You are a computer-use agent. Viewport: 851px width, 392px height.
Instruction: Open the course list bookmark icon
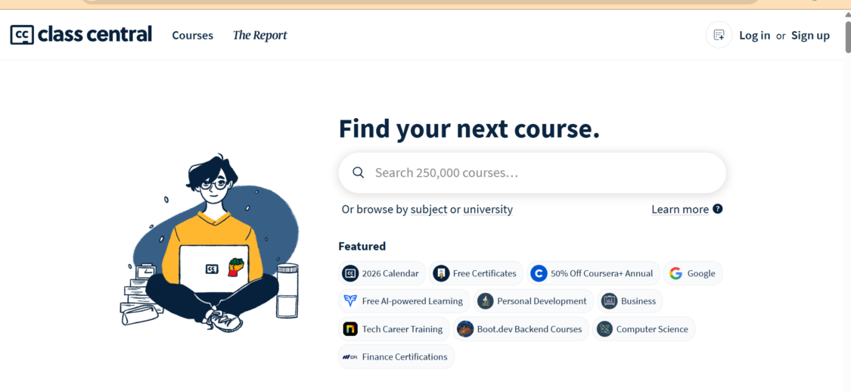pos(719,36)
